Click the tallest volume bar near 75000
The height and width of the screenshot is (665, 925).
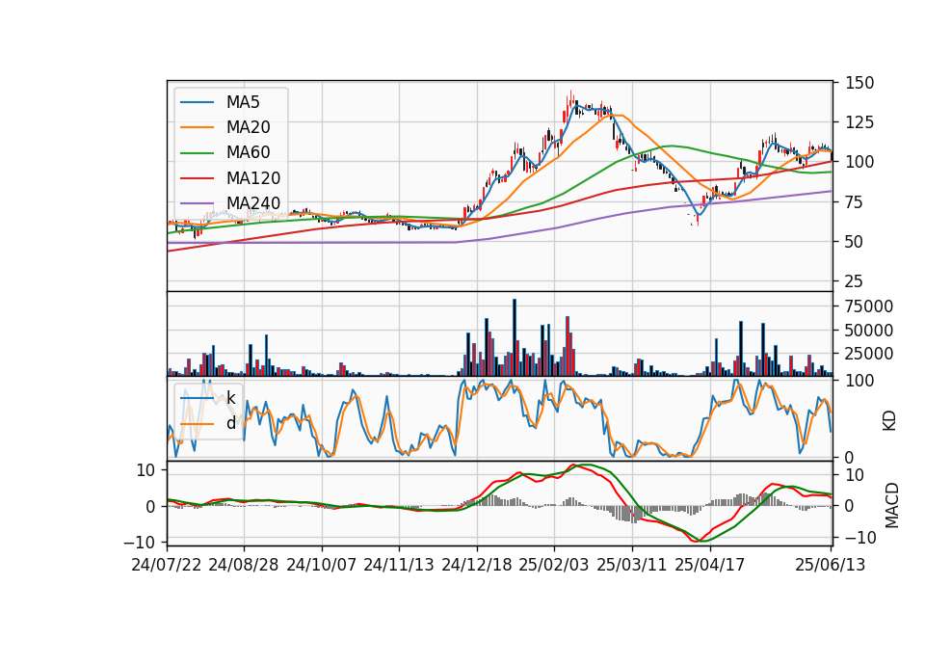click(515, 337)
